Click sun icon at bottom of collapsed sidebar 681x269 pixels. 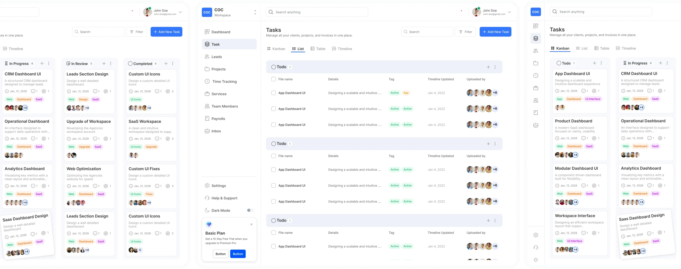point(536,260)
